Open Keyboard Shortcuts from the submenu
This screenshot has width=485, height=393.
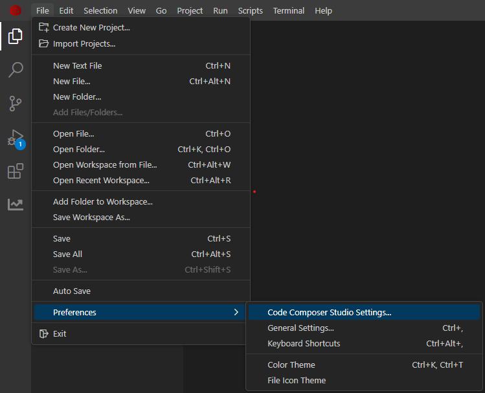tap(304, 344)
